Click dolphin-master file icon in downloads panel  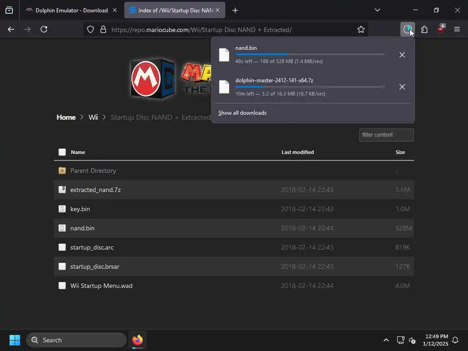(x=224, y=87)
